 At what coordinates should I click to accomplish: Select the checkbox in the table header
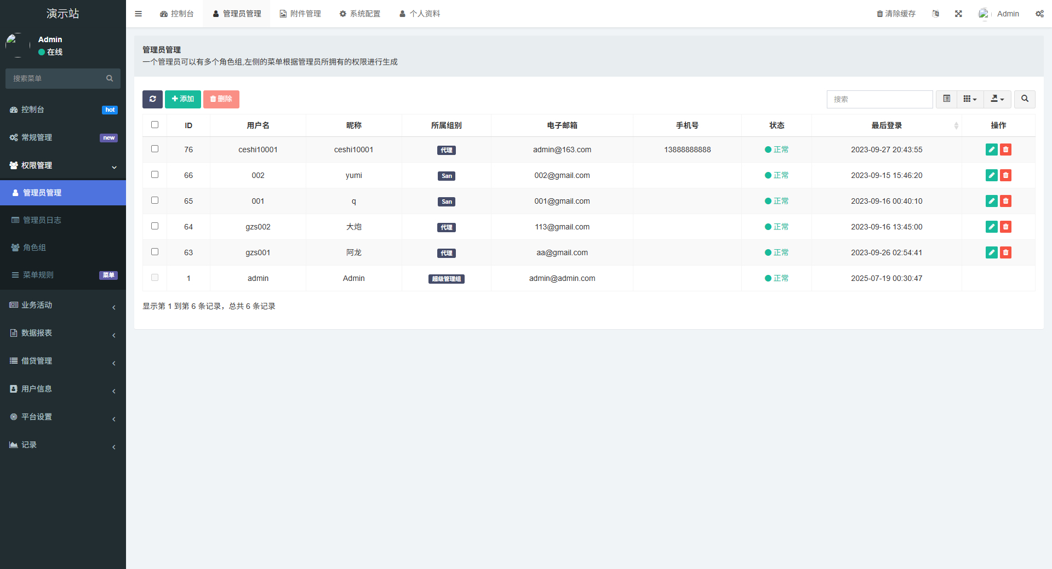click(154, 124)
